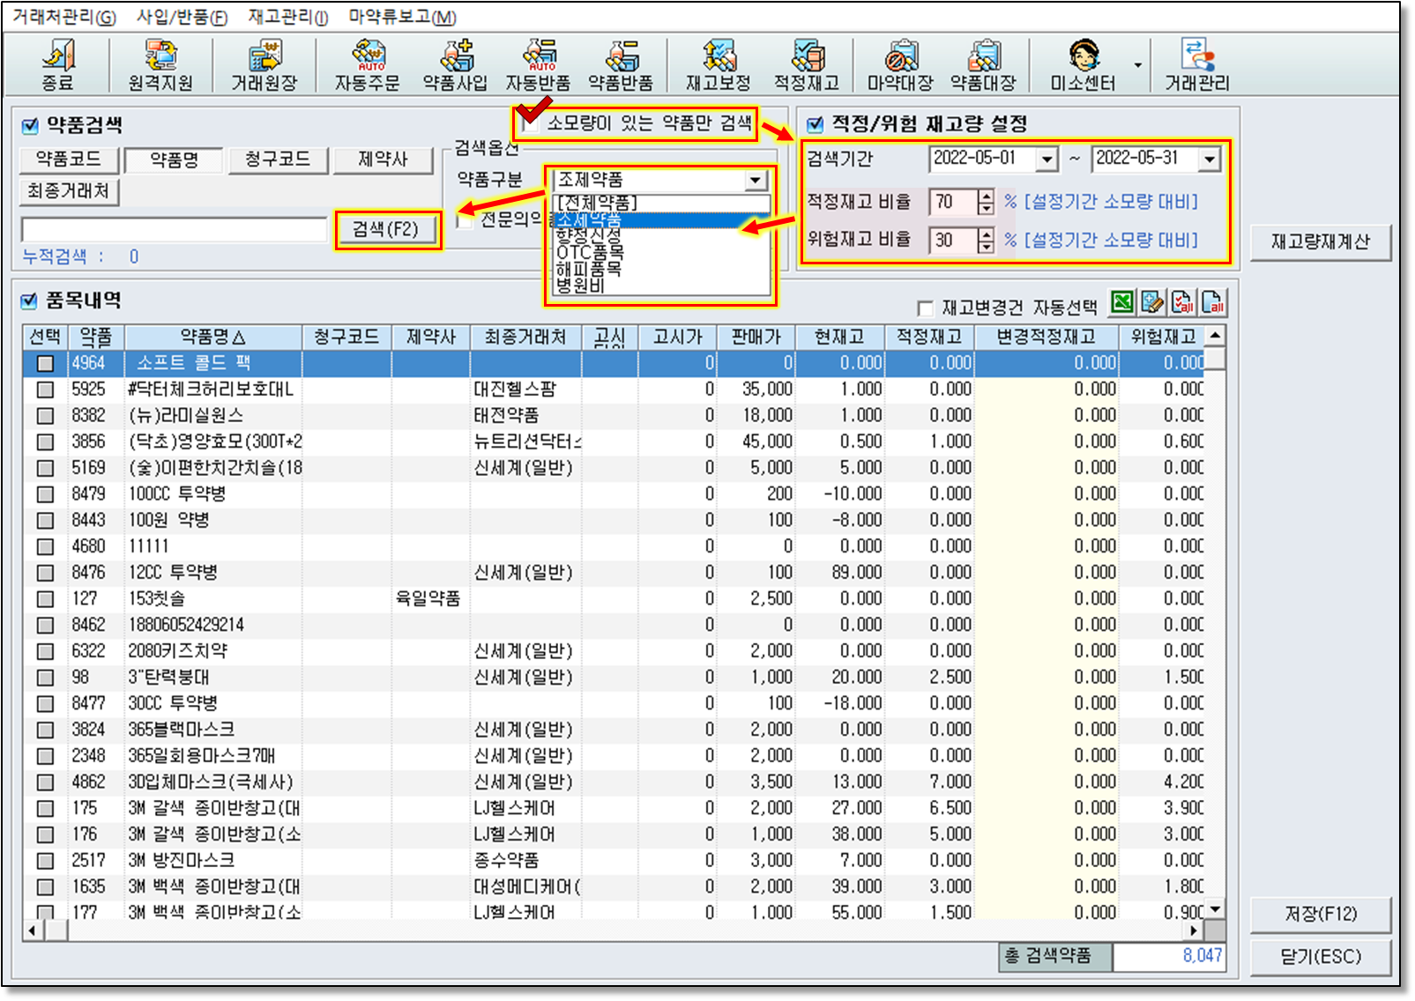1415x1001 pixels.
Task: Open 약품사입 drug purchase icon
Action: pyautogui.click(x=455, y=65)
